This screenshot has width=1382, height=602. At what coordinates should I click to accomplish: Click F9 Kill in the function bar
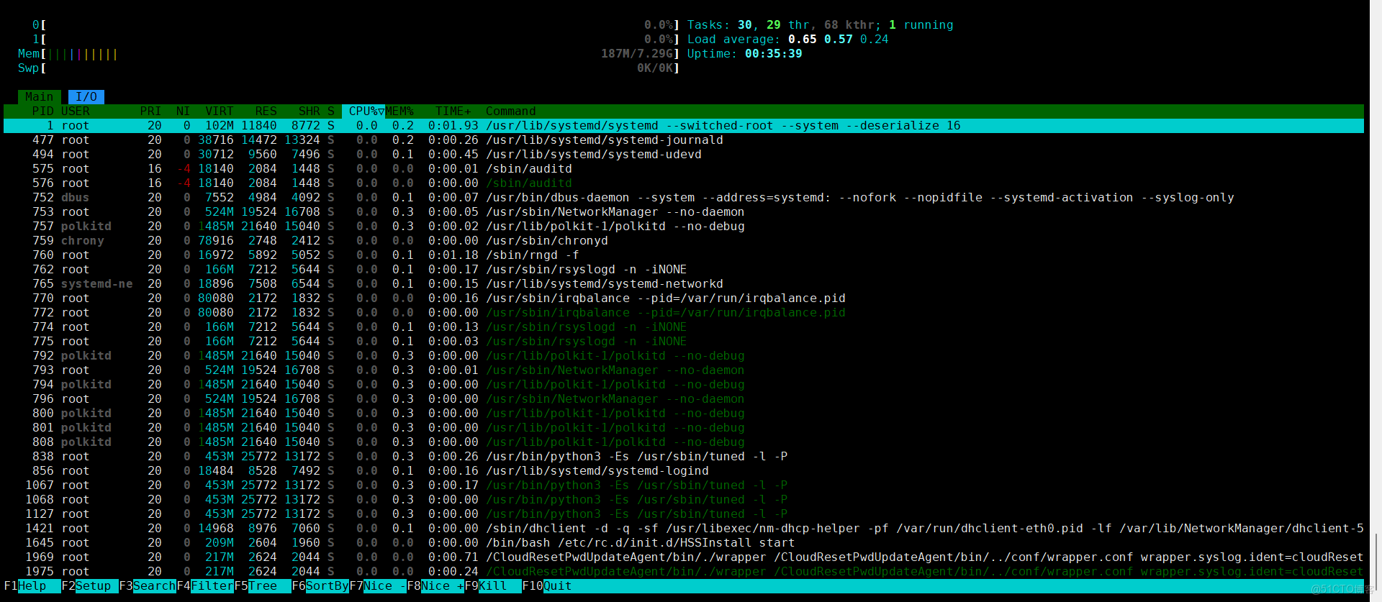tap(493, 586)
